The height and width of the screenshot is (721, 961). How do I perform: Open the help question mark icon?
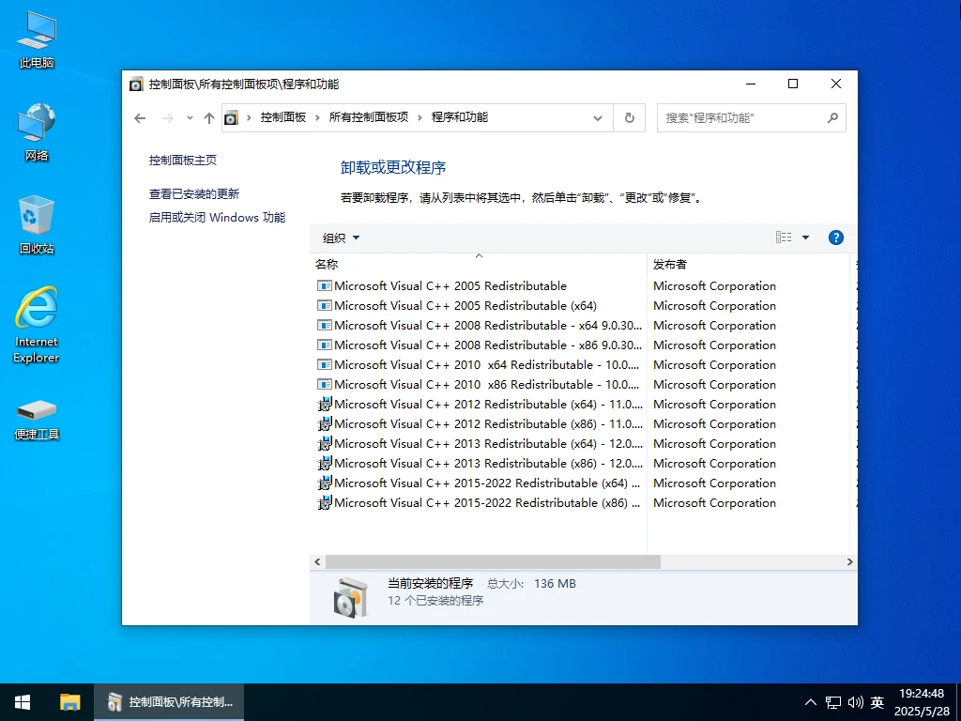[x=835, y=237]
